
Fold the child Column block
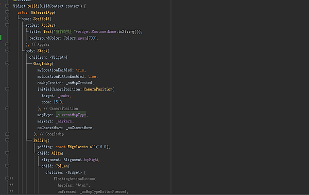(x=7, y=166)
